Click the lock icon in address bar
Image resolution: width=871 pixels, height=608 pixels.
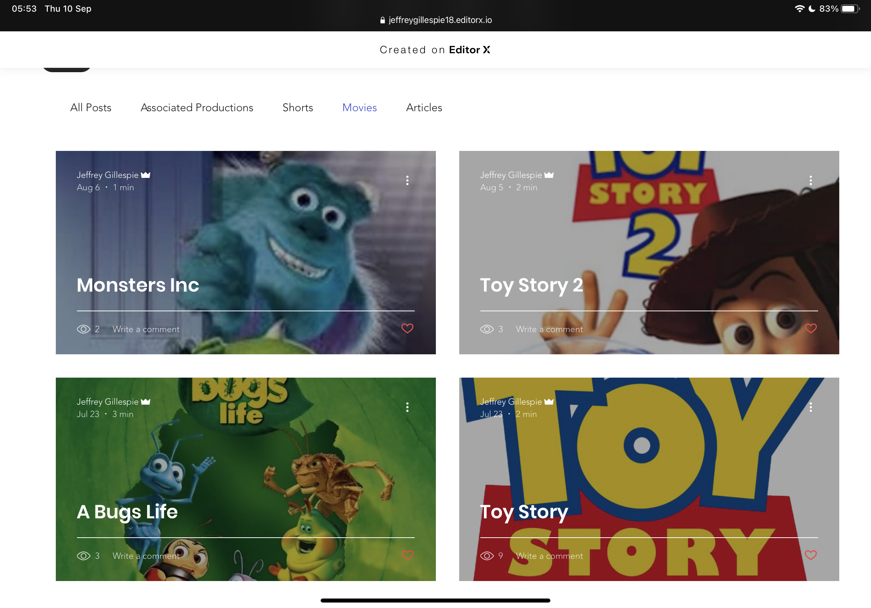(x=382, y=20)
